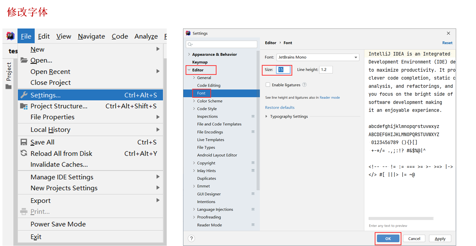
Task: Click the floppy disk Save All icon
Action: tap(24, 142)
